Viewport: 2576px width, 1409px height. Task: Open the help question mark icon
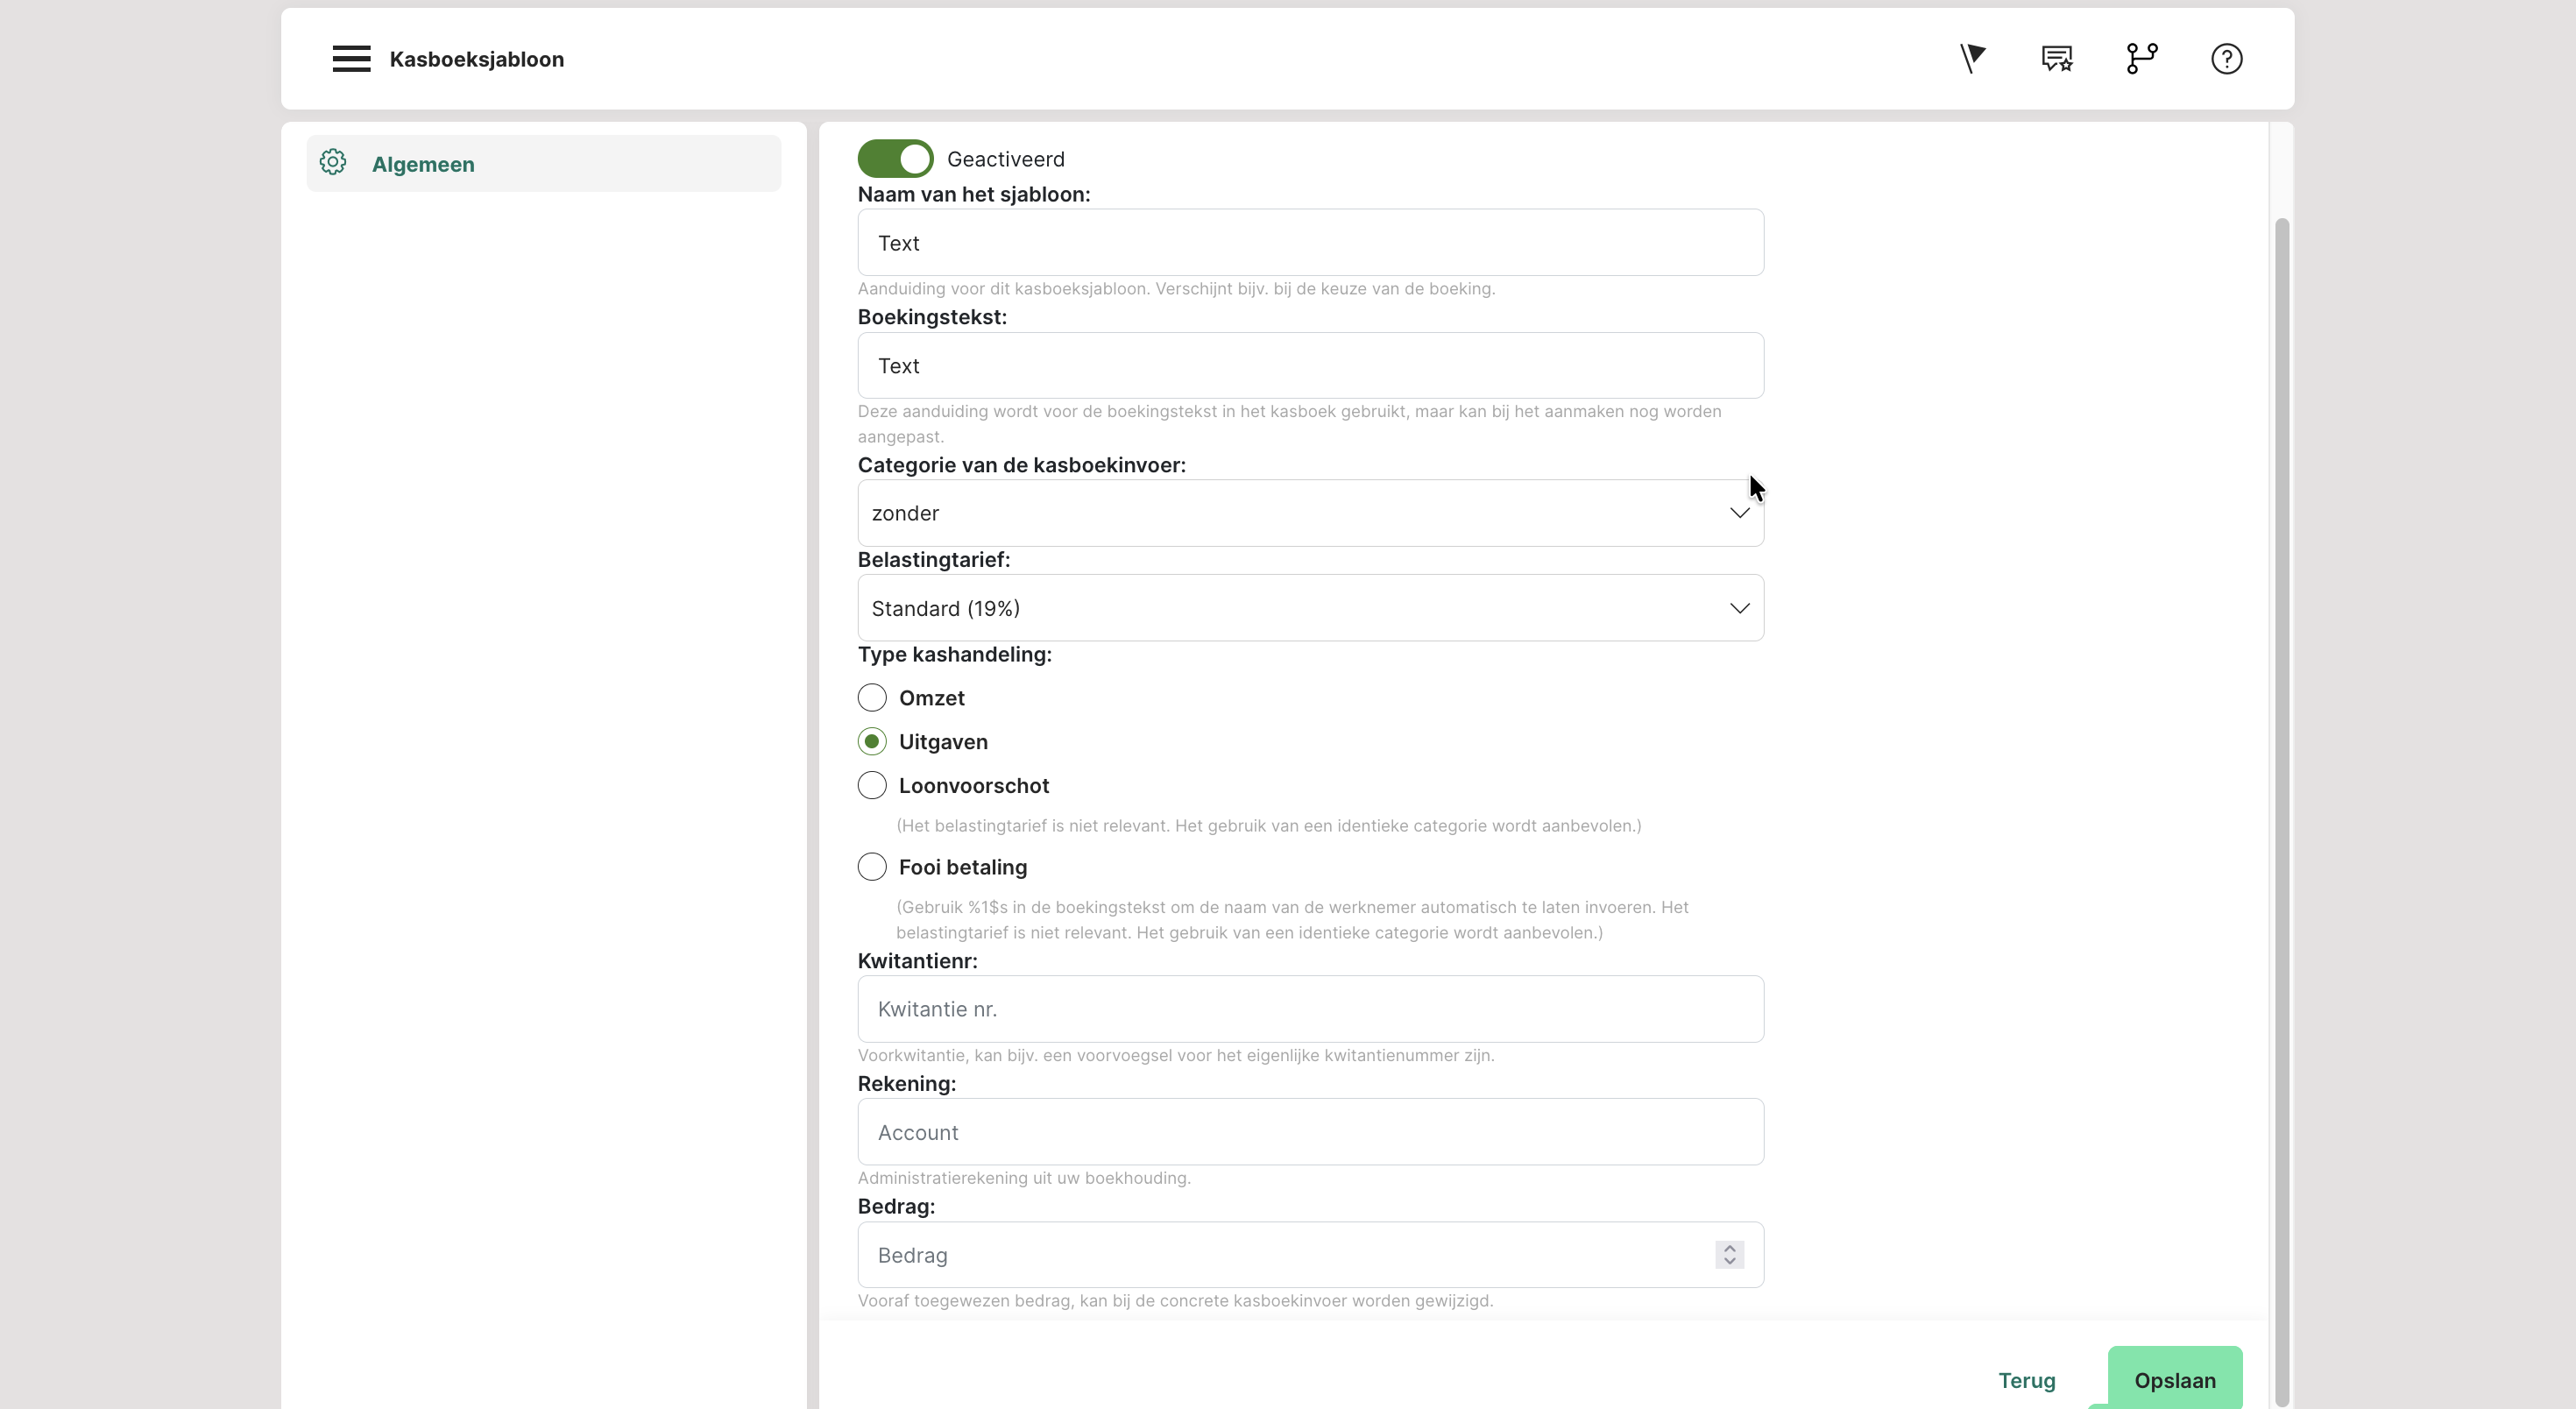pyautogui.click(x=2226, y=59)
